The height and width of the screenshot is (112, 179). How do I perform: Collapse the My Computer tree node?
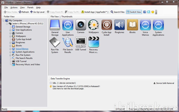[x=4, y=21]
